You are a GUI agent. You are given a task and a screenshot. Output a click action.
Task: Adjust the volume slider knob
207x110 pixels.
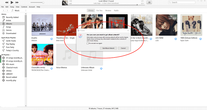click(x=43, y=2)
